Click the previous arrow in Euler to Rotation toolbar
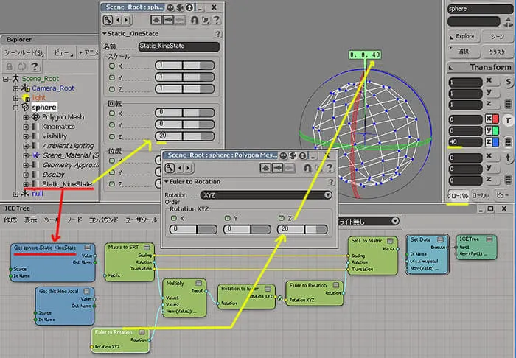This screenshot has width=516, height=358. [x=180, y=168]
